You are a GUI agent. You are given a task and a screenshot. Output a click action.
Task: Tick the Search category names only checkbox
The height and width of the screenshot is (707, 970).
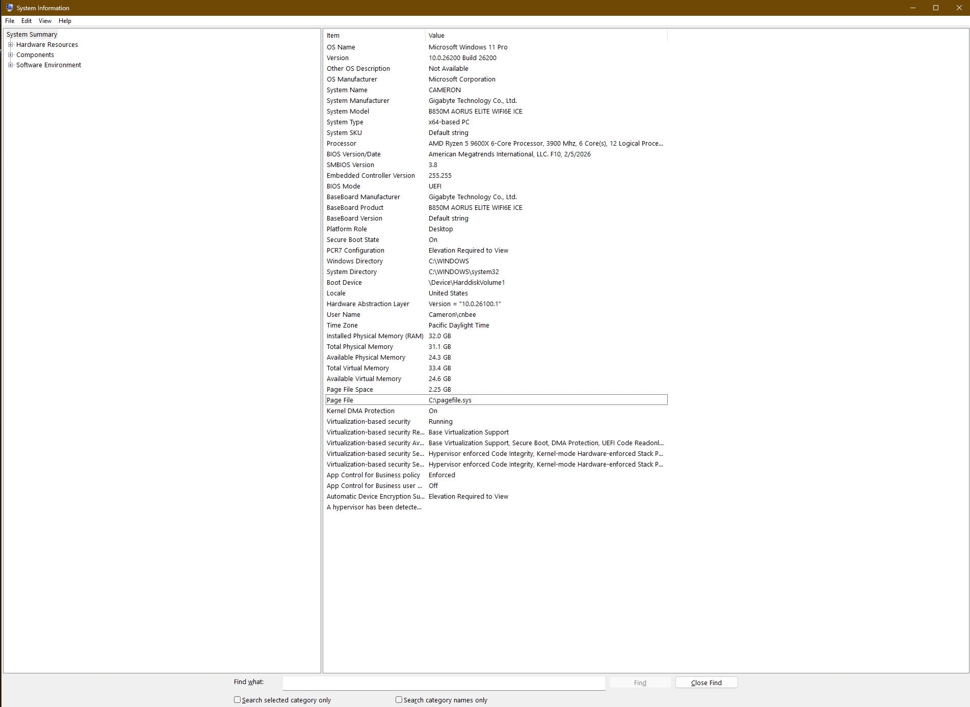coord(399,700)
